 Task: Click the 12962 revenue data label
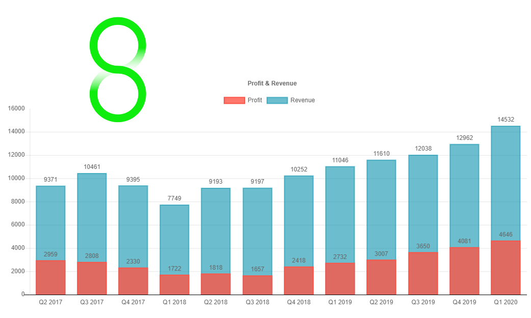click(x=464, y=138)
